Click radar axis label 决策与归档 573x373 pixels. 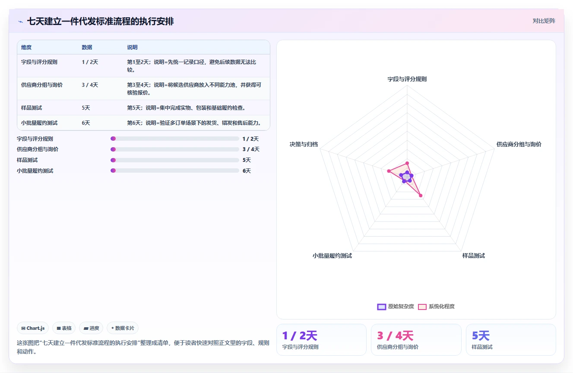coord(304,144)
